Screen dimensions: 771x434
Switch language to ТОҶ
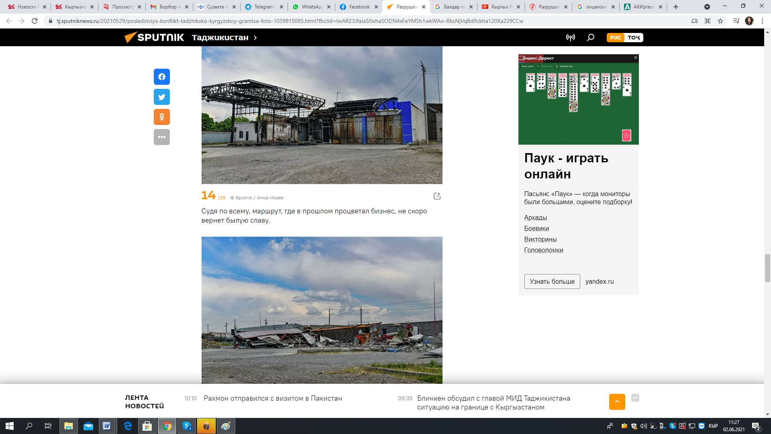coord(634,37)
